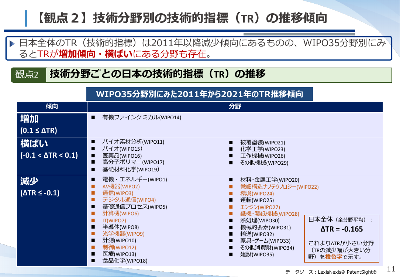Click the bullet beside 建設(WIPO35)
400x277 pixels.
pos(231,254)
